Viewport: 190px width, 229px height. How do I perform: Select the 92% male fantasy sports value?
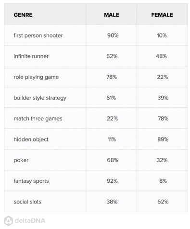pos(112,181)
